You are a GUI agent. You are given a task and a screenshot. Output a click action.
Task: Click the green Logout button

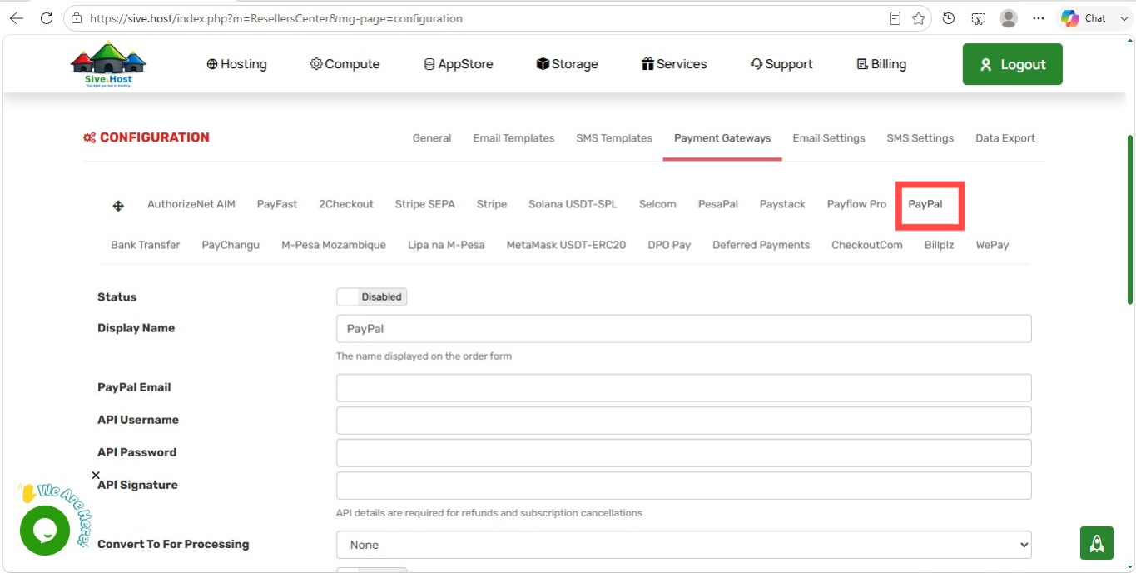[1012, 64]
